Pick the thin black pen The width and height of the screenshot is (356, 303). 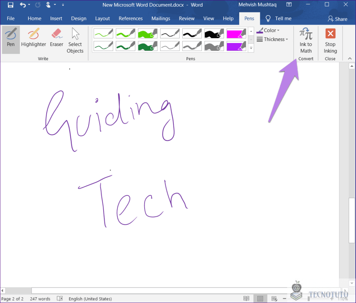tap(170, 33)
